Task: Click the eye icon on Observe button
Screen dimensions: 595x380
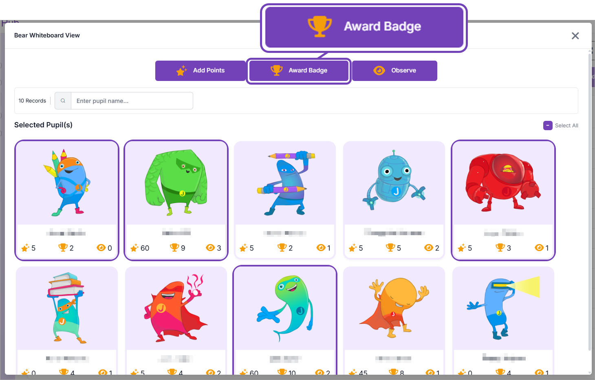Action: pos(379,70)
